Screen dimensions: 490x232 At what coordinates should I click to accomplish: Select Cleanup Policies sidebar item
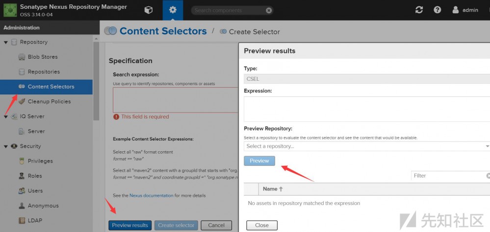click(x=49, y=101)
